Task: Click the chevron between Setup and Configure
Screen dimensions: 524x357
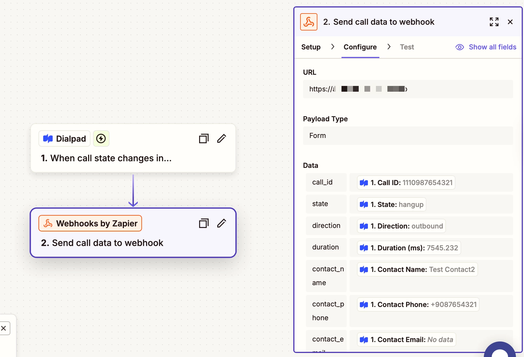Action: point(333,47)
